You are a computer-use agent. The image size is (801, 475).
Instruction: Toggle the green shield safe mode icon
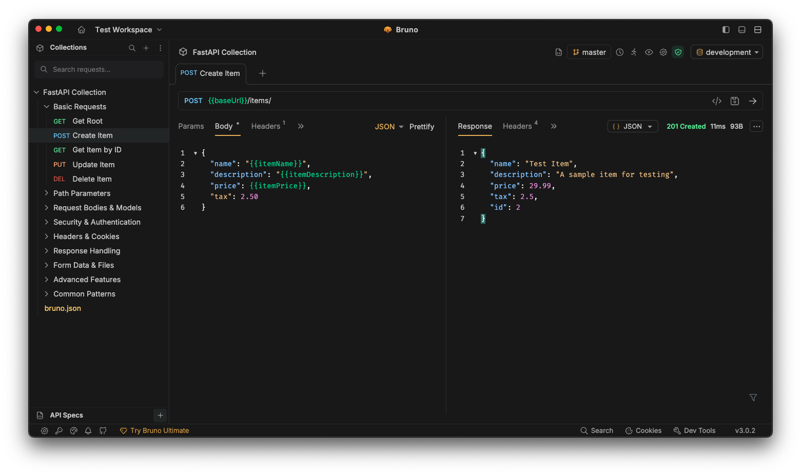(x=678, y=52)
